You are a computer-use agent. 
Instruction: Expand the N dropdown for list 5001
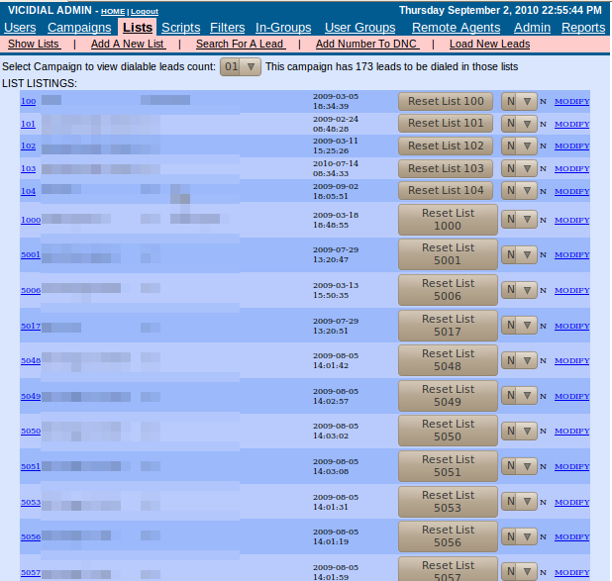[x=519, y=254]
